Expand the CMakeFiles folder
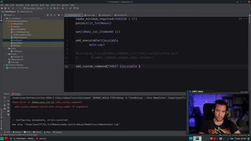 coord(9,24)
